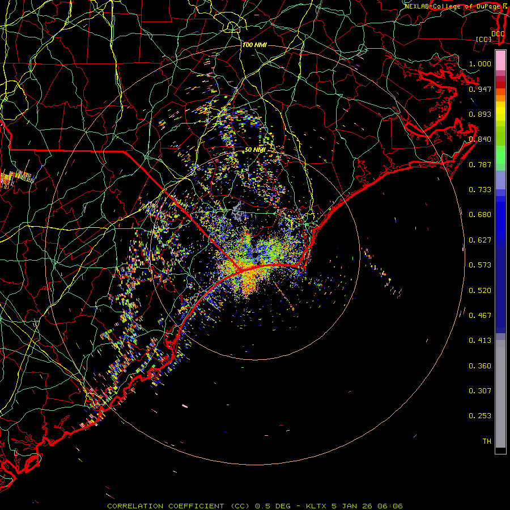Click the 0.893 legend value

click(480, 114)
